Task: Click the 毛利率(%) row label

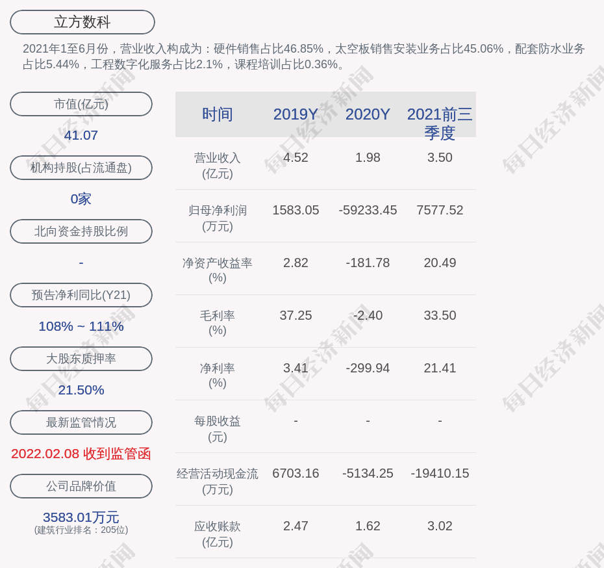Action: click(218, 323)
